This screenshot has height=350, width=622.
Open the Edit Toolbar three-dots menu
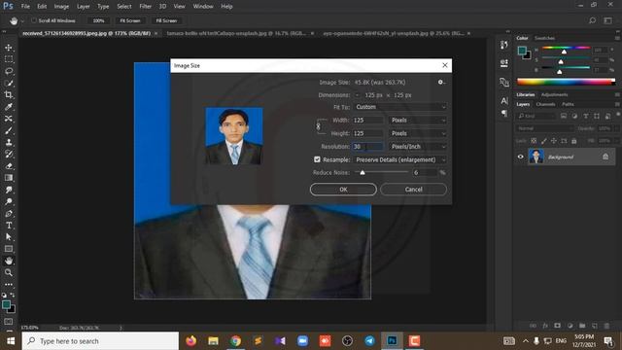pos(9,285)
